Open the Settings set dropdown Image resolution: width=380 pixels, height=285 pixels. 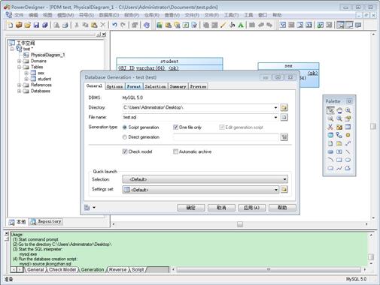click(201, 190)
